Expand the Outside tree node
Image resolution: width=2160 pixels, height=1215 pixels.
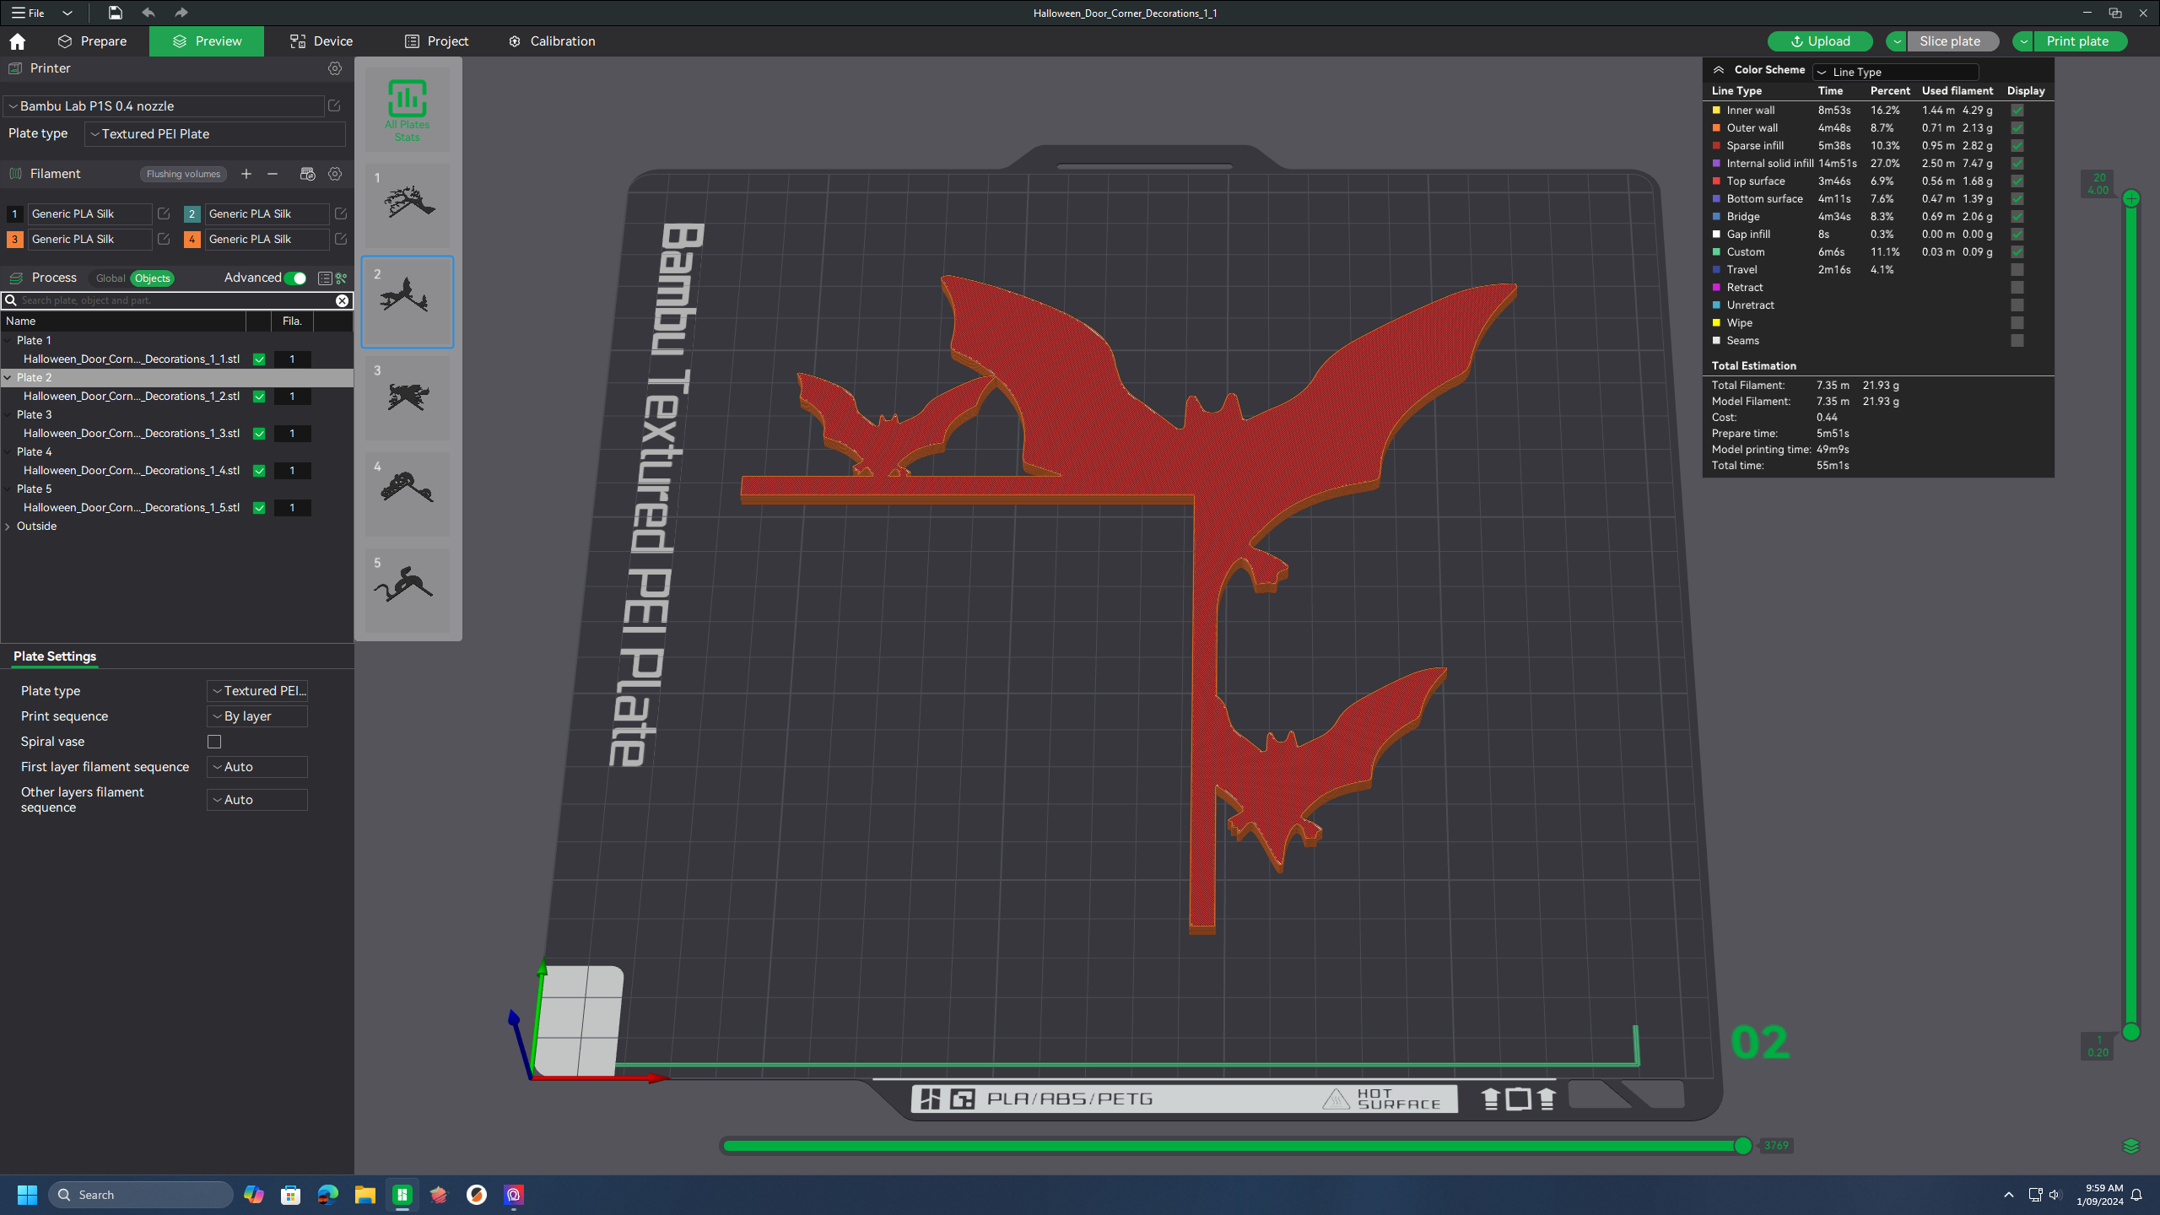click(8, 526)
